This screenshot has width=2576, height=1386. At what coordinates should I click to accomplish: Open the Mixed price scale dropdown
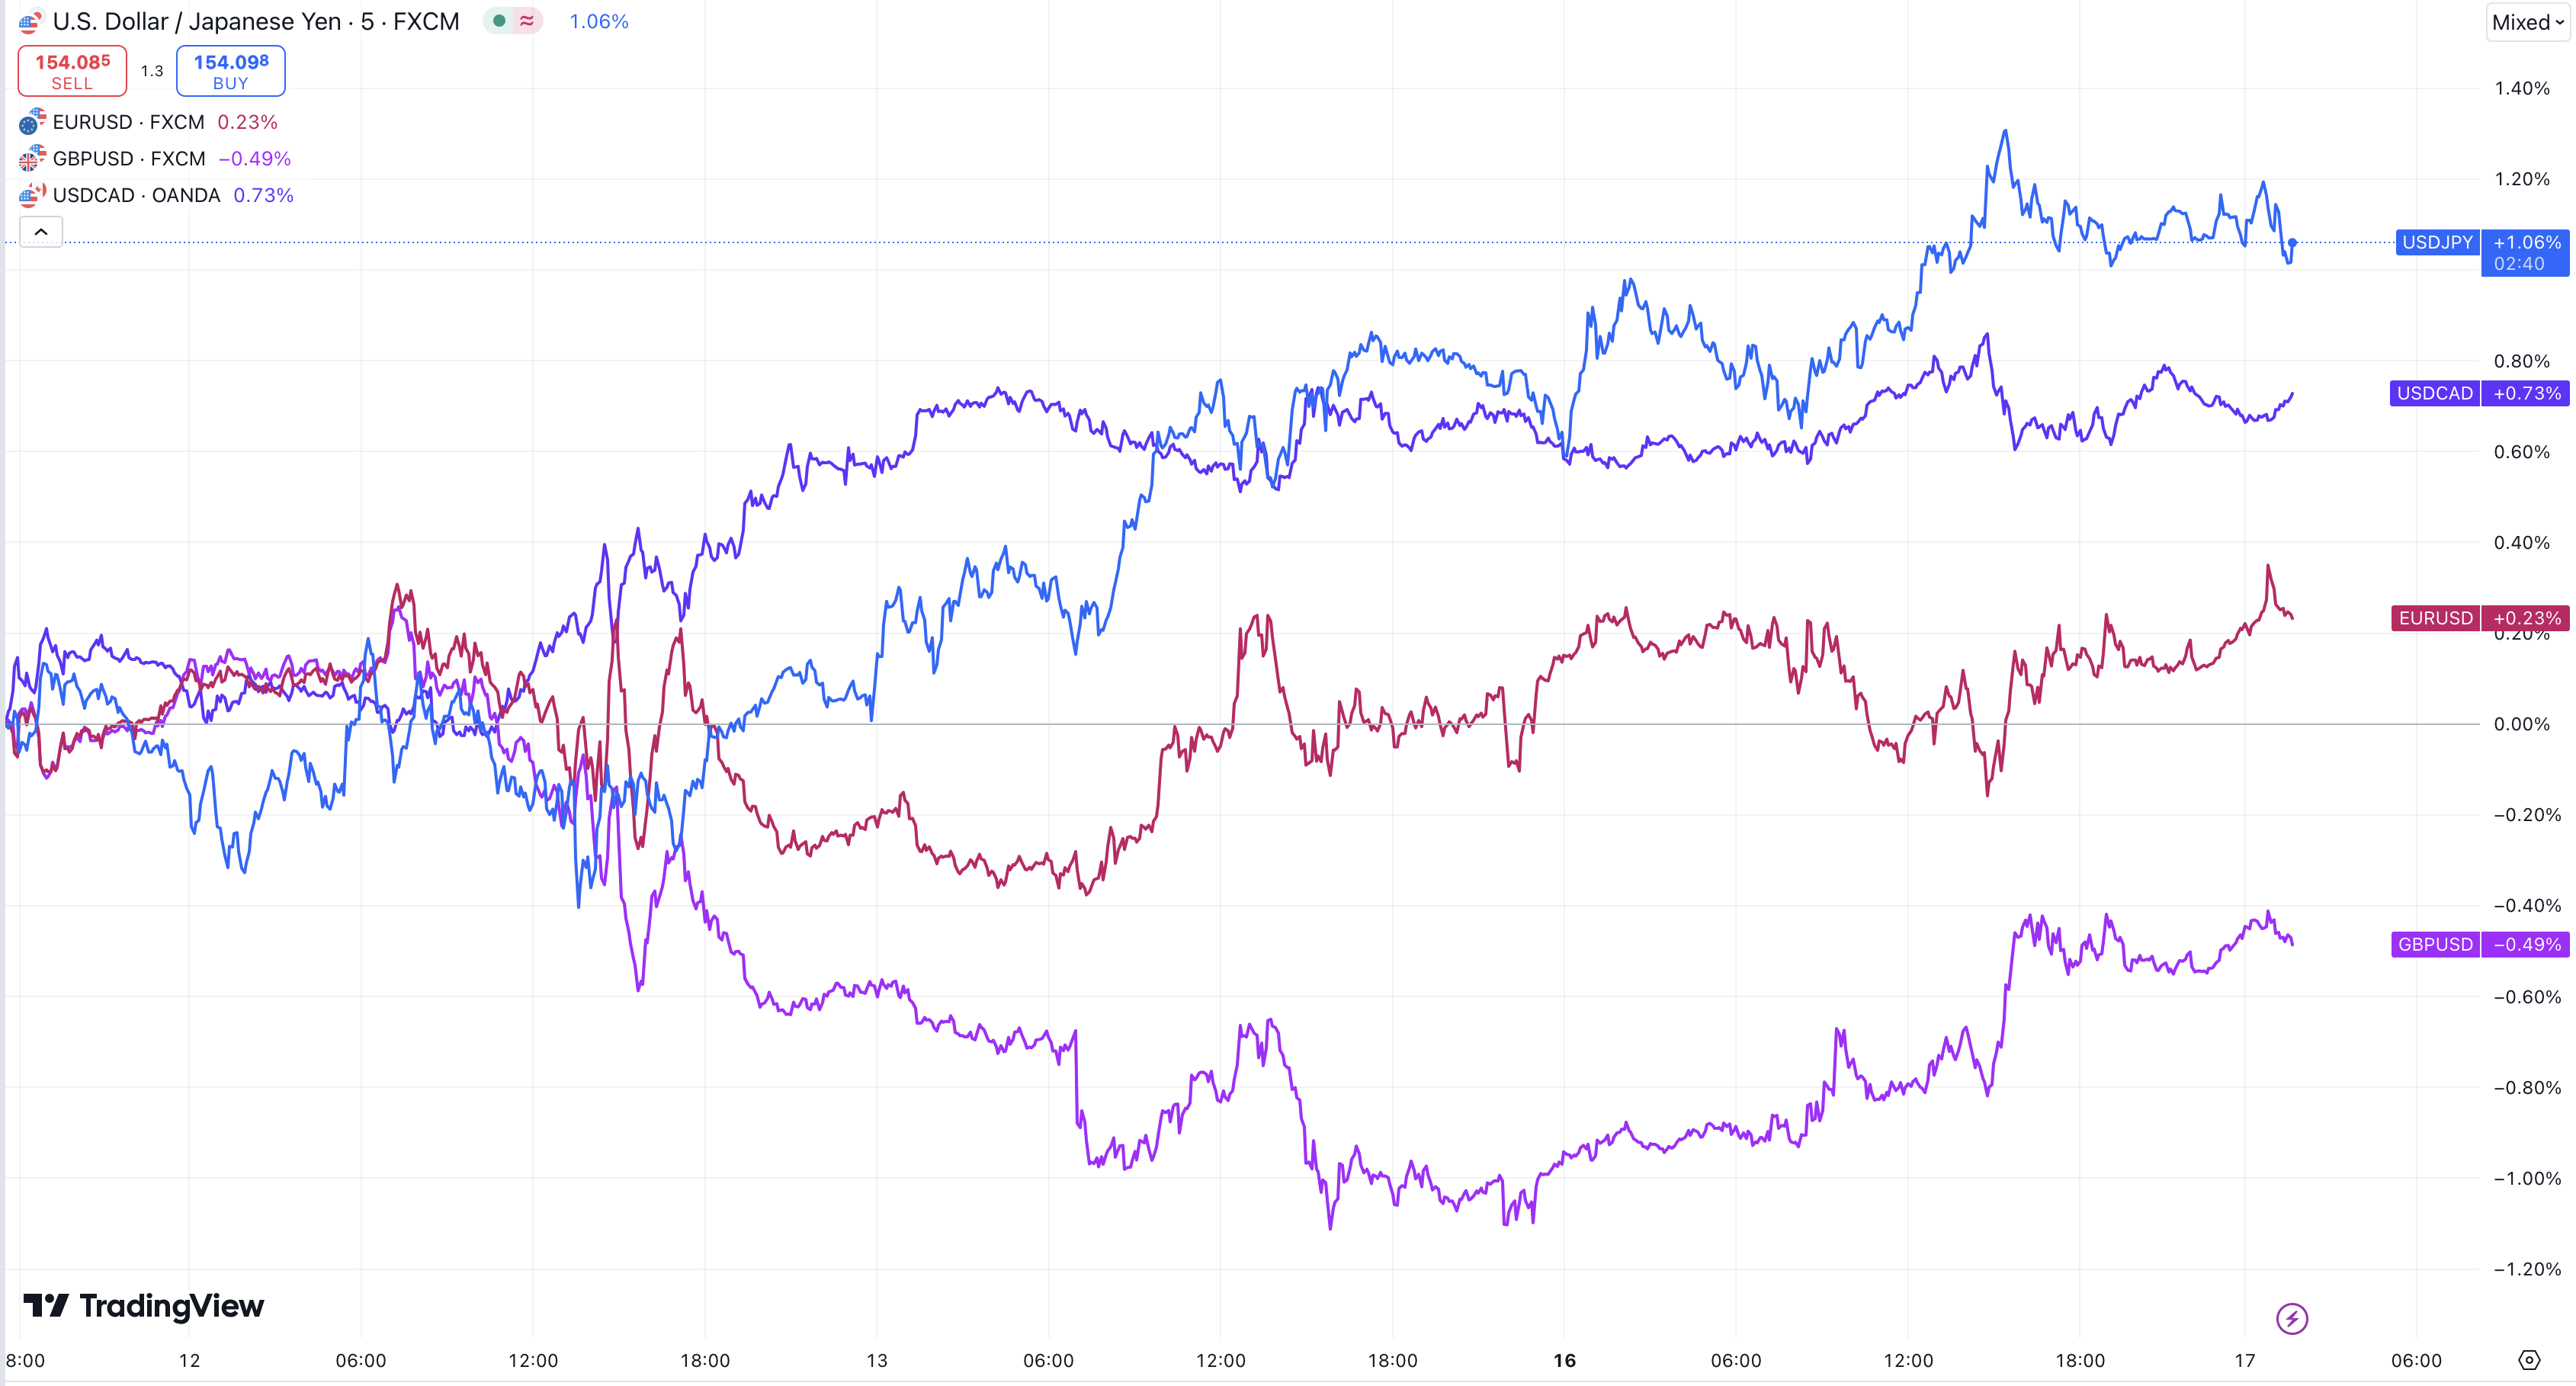[2527, 22]
